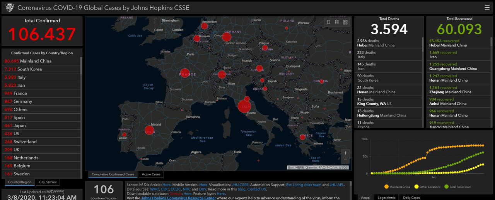Click 1.252 recovered Guangdong entry
Viewport: 495px width, 200px height.
coord(459,66)
